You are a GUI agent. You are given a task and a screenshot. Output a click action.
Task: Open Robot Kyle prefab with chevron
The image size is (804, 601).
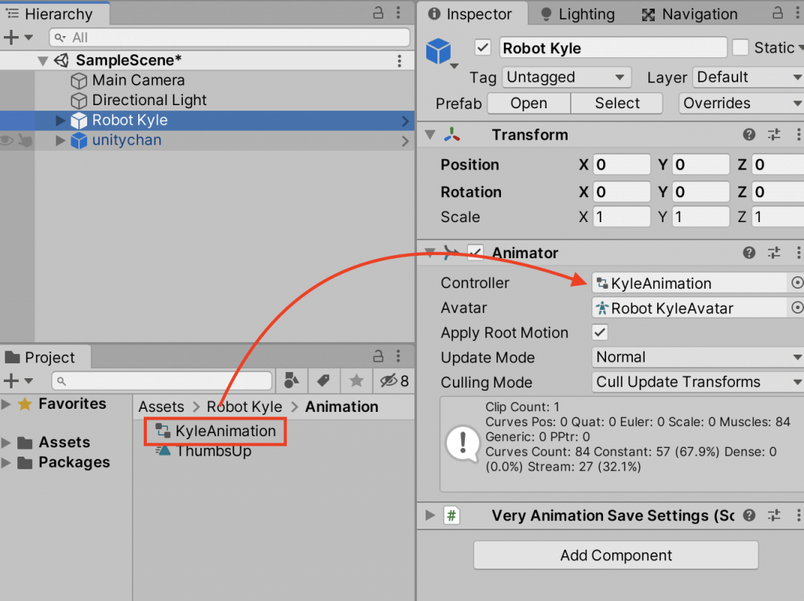pyautogui.click(x=405, y=121)
